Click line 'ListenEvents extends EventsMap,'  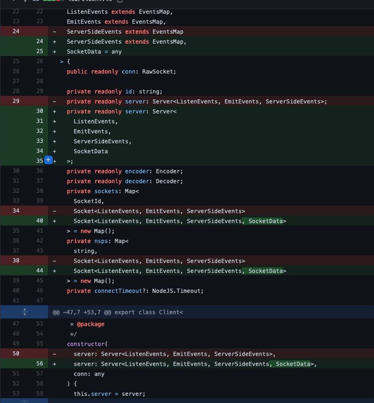tap(120, 12)
